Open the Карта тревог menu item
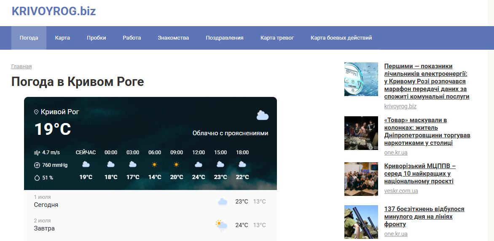The image size is (494, 241). (x=277, y=38)
